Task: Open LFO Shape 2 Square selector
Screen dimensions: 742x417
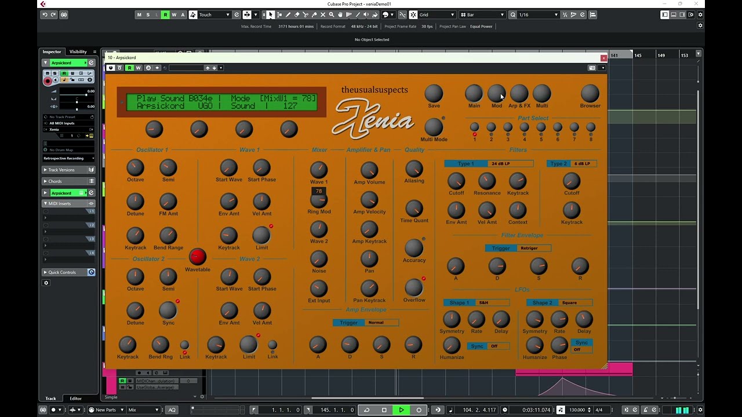Action: point(559,302)
